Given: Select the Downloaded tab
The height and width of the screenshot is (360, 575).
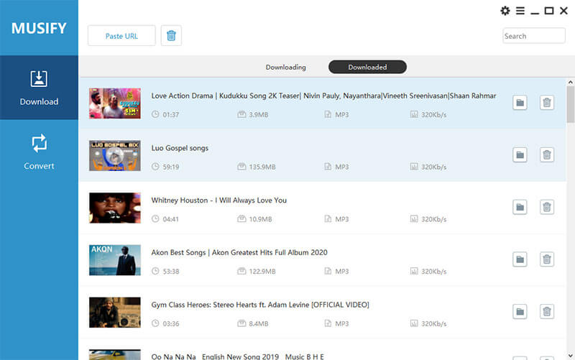Looking at the screenshot, I should [367, 67].
